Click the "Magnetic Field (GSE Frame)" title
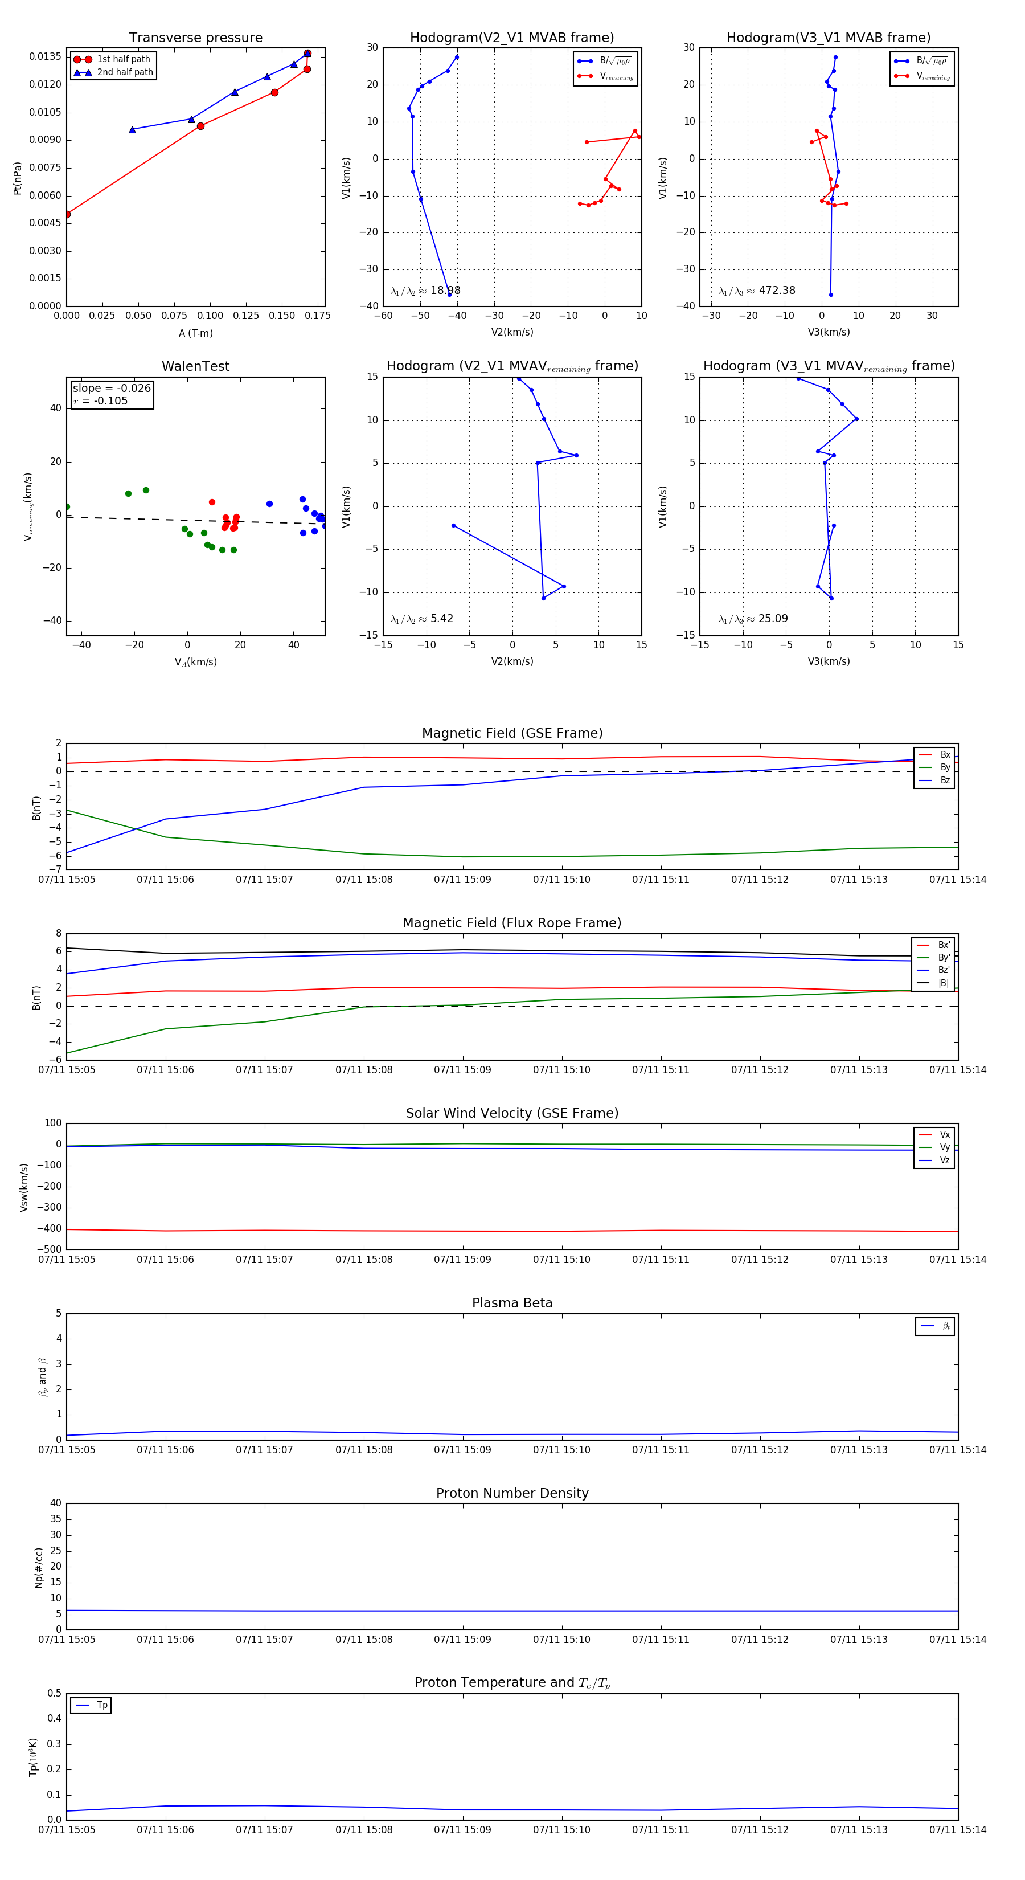The width and height of the screenshot is (1025, 1880). [x=512, y=733]
